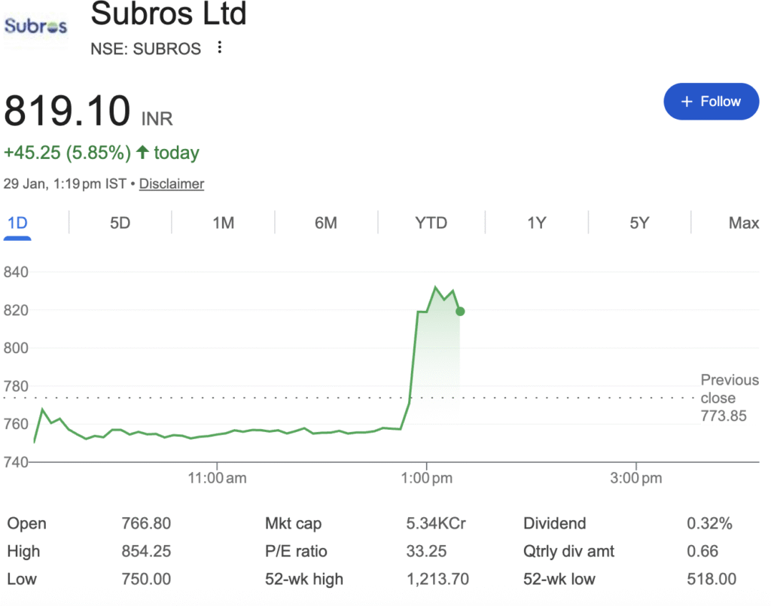Click the Follow button
771x606 pixels.
[x=711, y=102]
